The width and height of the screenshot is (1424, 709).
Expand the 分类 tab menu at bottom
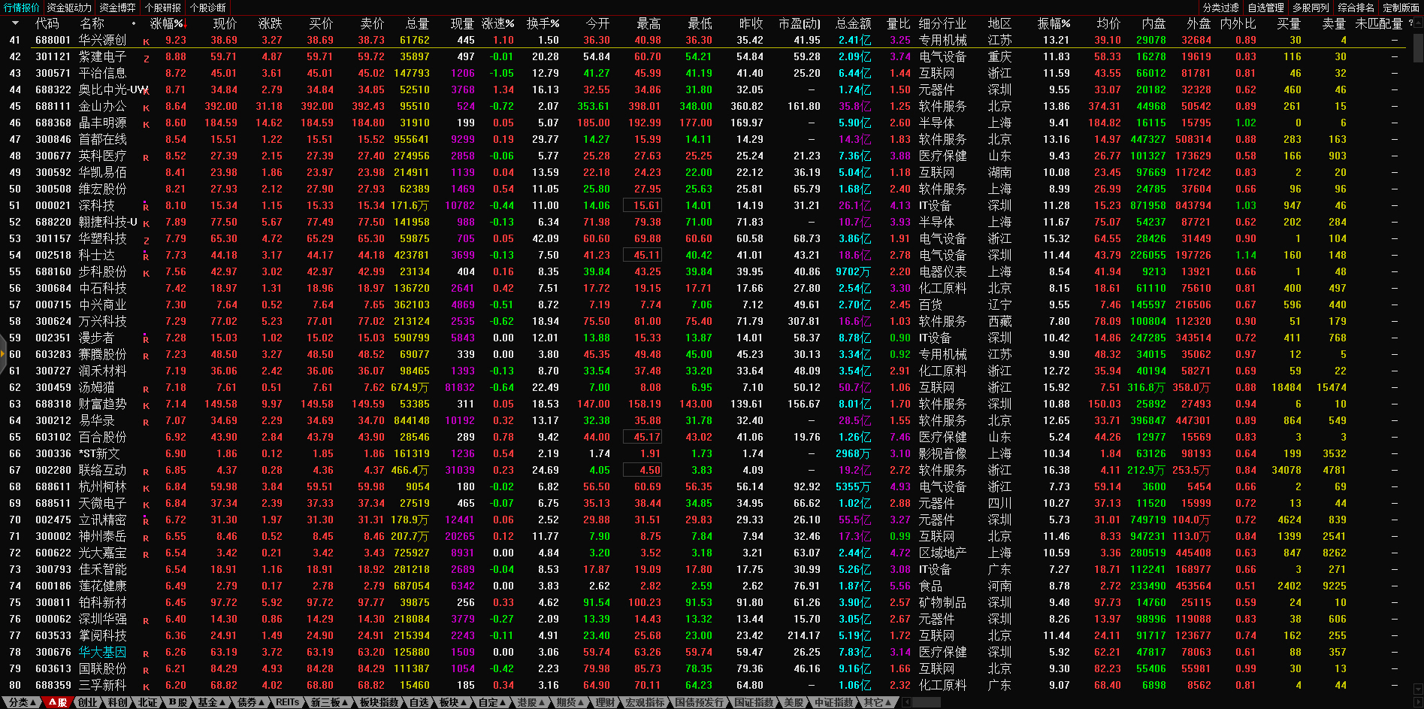click(x=21, y=702)
